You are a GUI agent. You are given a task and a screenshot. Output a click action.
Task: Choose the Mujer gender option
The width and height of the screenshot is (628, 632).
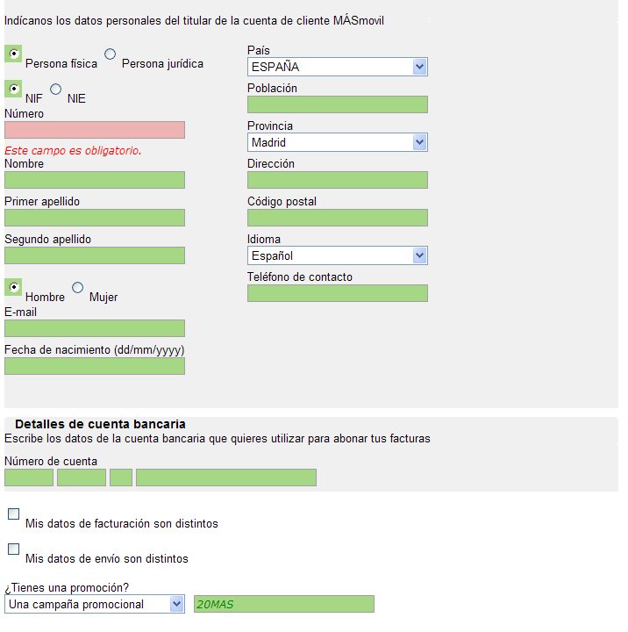click(78, 287)
